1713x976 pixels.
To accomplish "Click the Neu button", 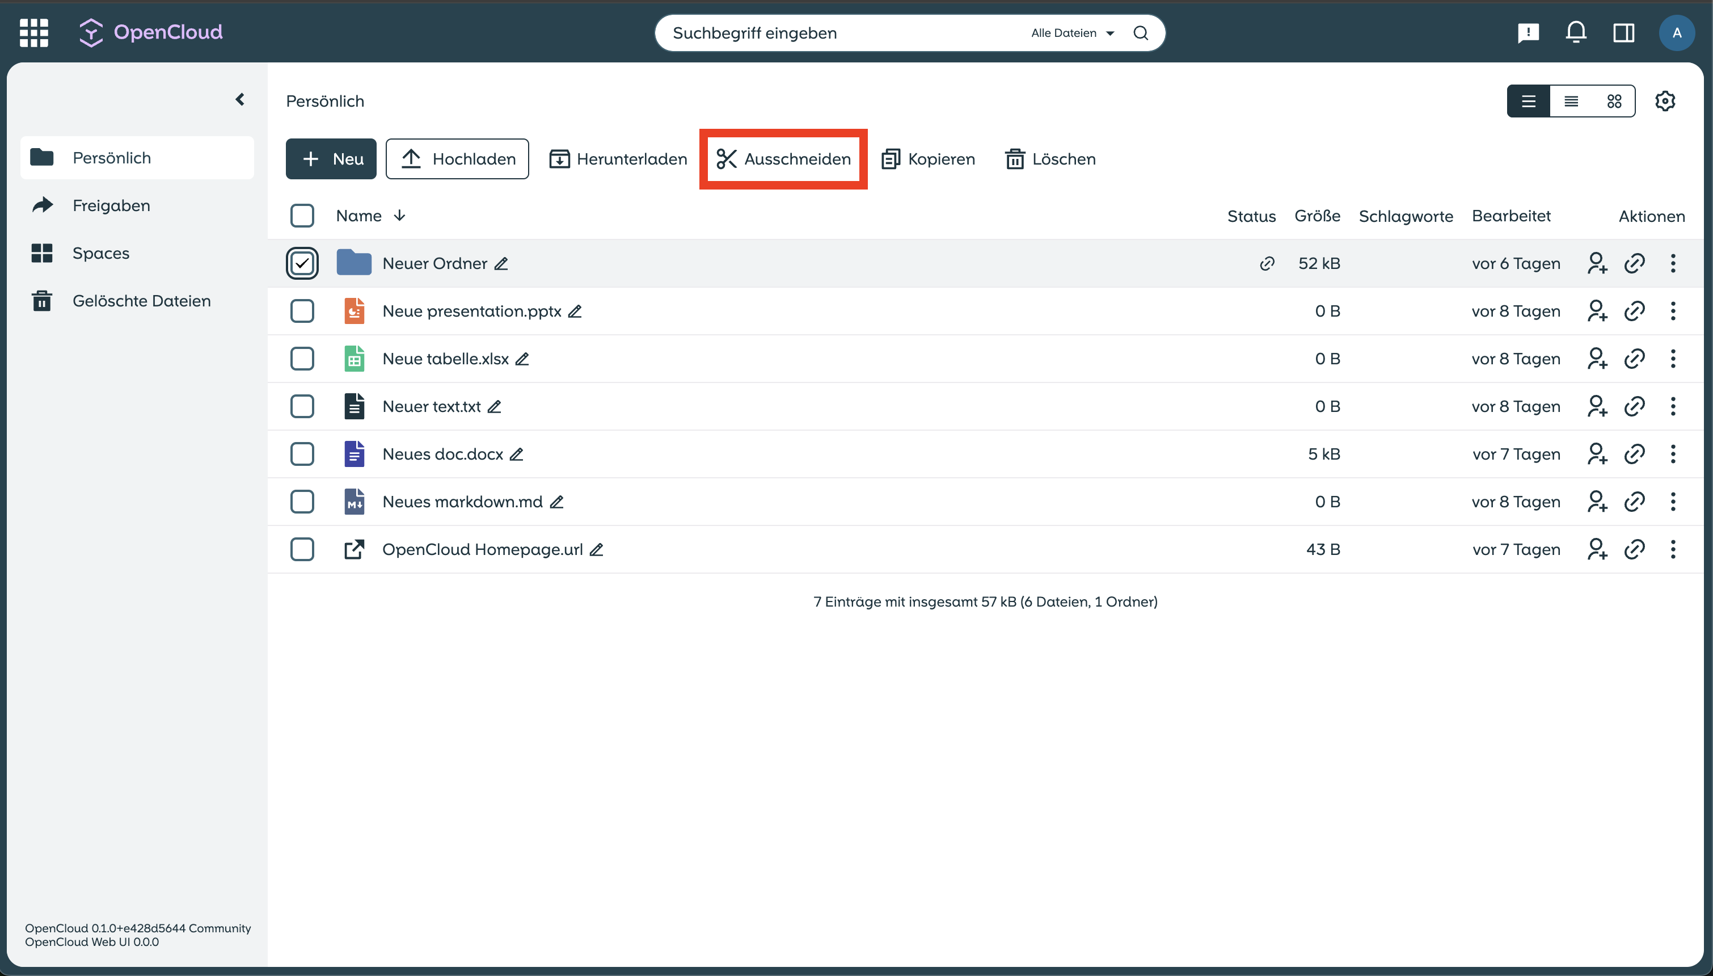I will tap(331, 159).
